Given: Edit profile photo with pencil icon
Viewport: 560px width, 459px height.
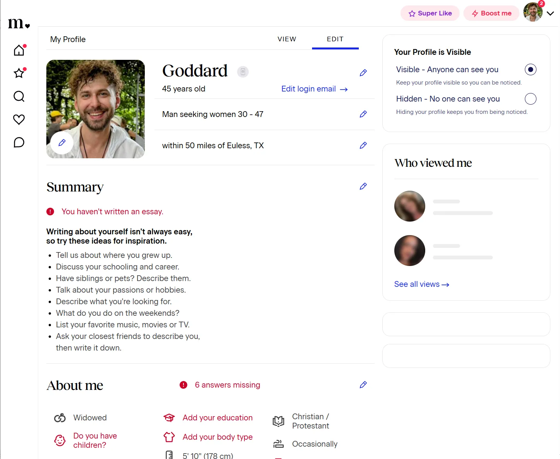Looking at the screenshot, I should (x=62, y=143).
